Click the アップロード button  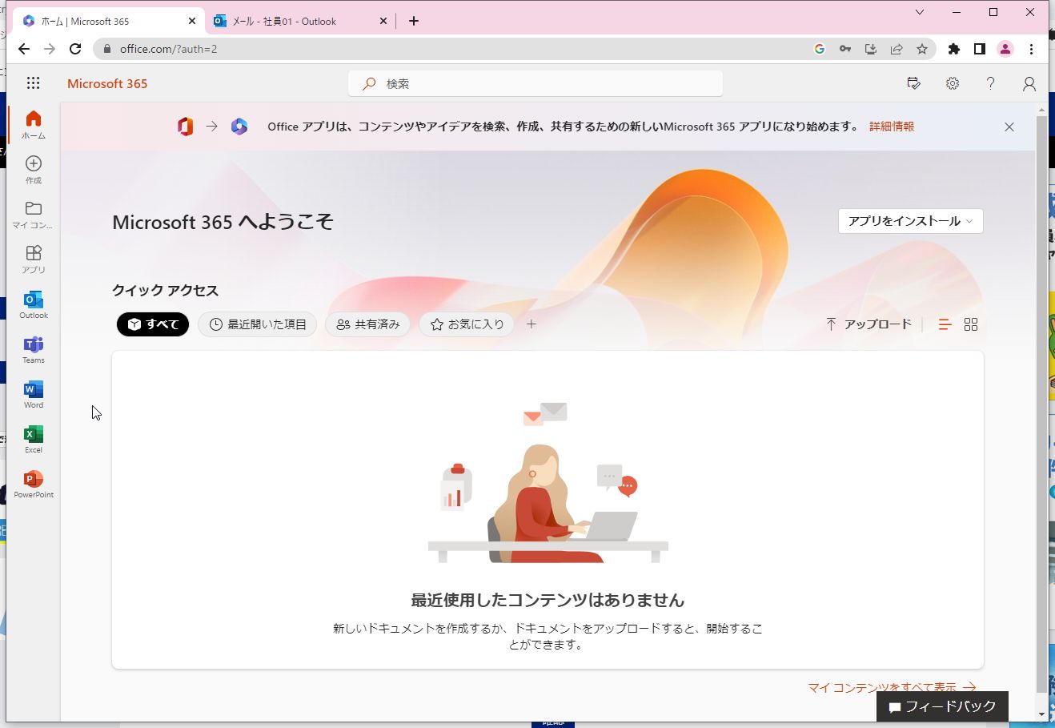point(868,324)
